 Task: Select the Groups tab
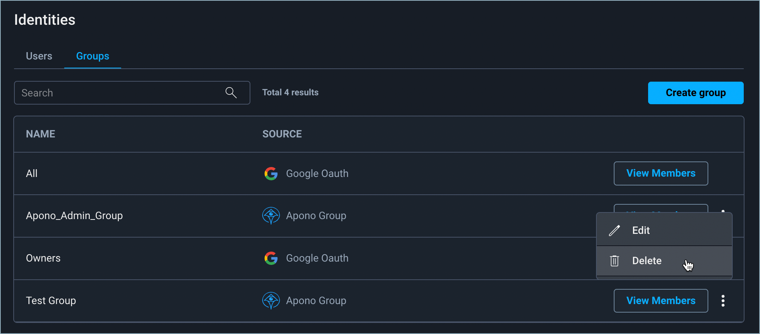coord(92,56)
